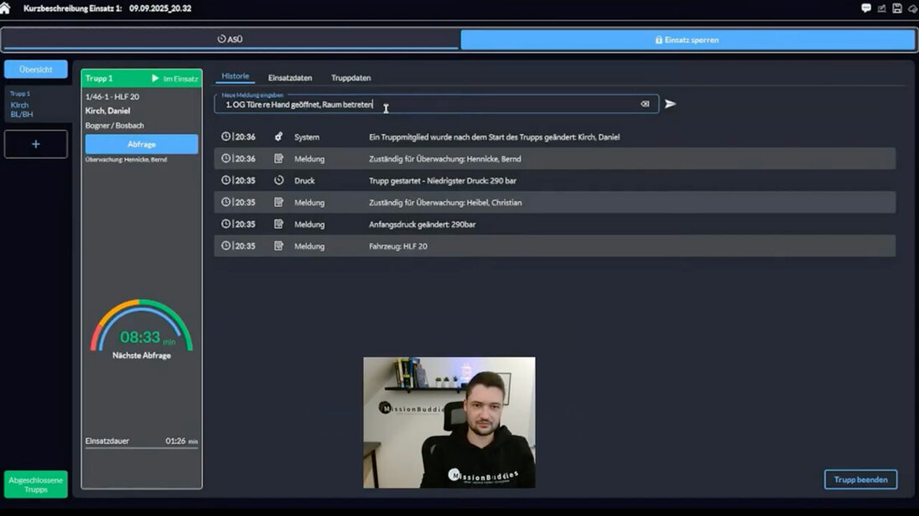Screen dimensions: 919x516
Task: Click the cloud sync icon at top right
Action: click(912, 8)
